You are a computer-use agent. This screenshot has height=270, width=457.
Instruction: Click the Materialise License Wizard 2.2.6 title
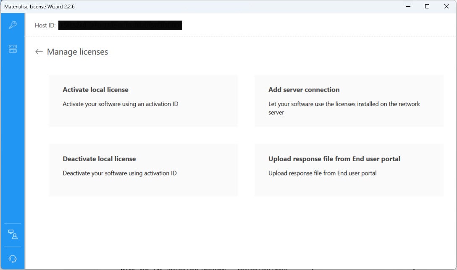coord(40,6)
